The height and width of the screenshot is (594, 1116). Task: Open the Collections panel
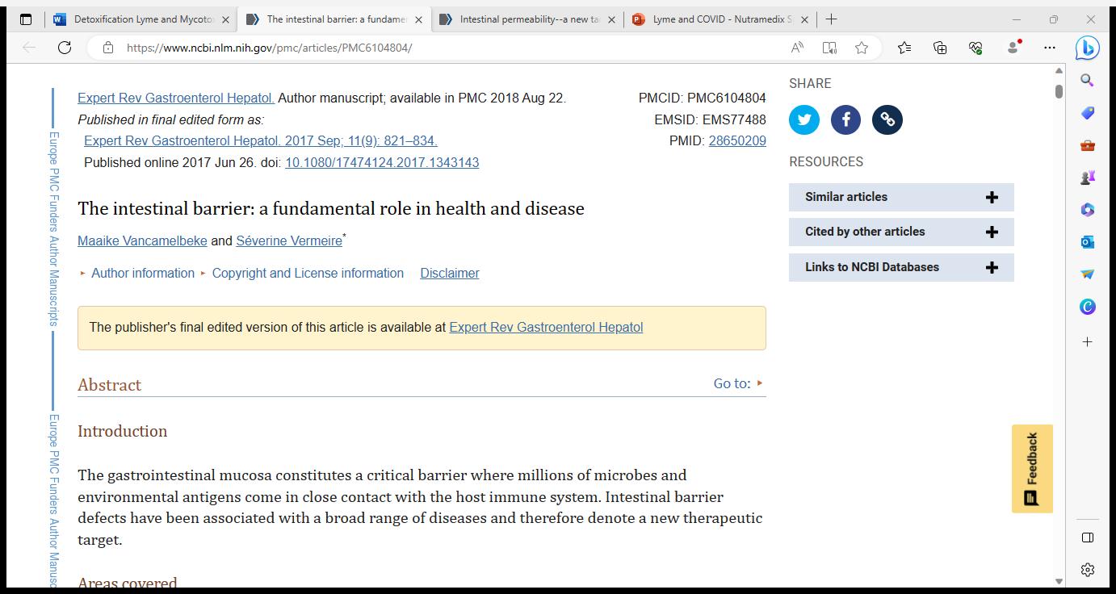coord(940,48)
